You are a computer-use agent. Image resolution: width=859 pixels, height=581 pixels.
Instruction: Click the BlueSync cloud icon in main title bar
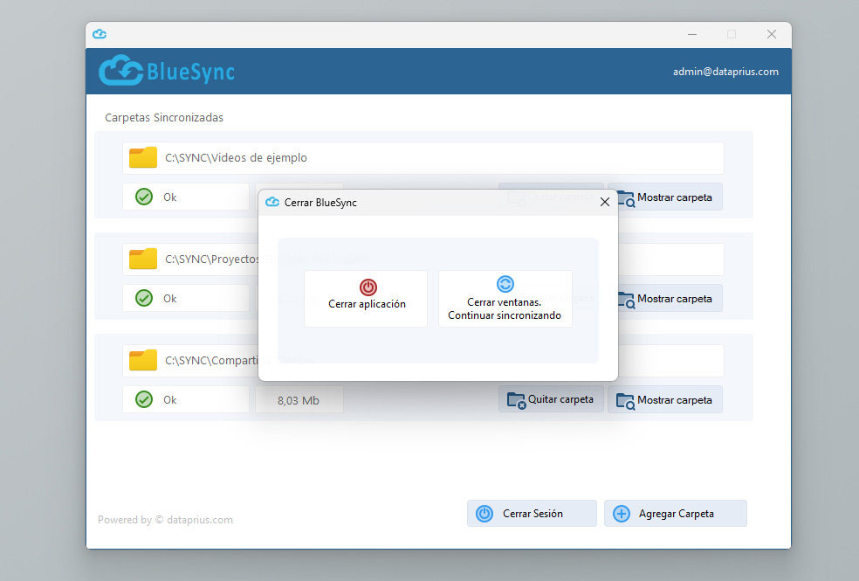point(100,34)
